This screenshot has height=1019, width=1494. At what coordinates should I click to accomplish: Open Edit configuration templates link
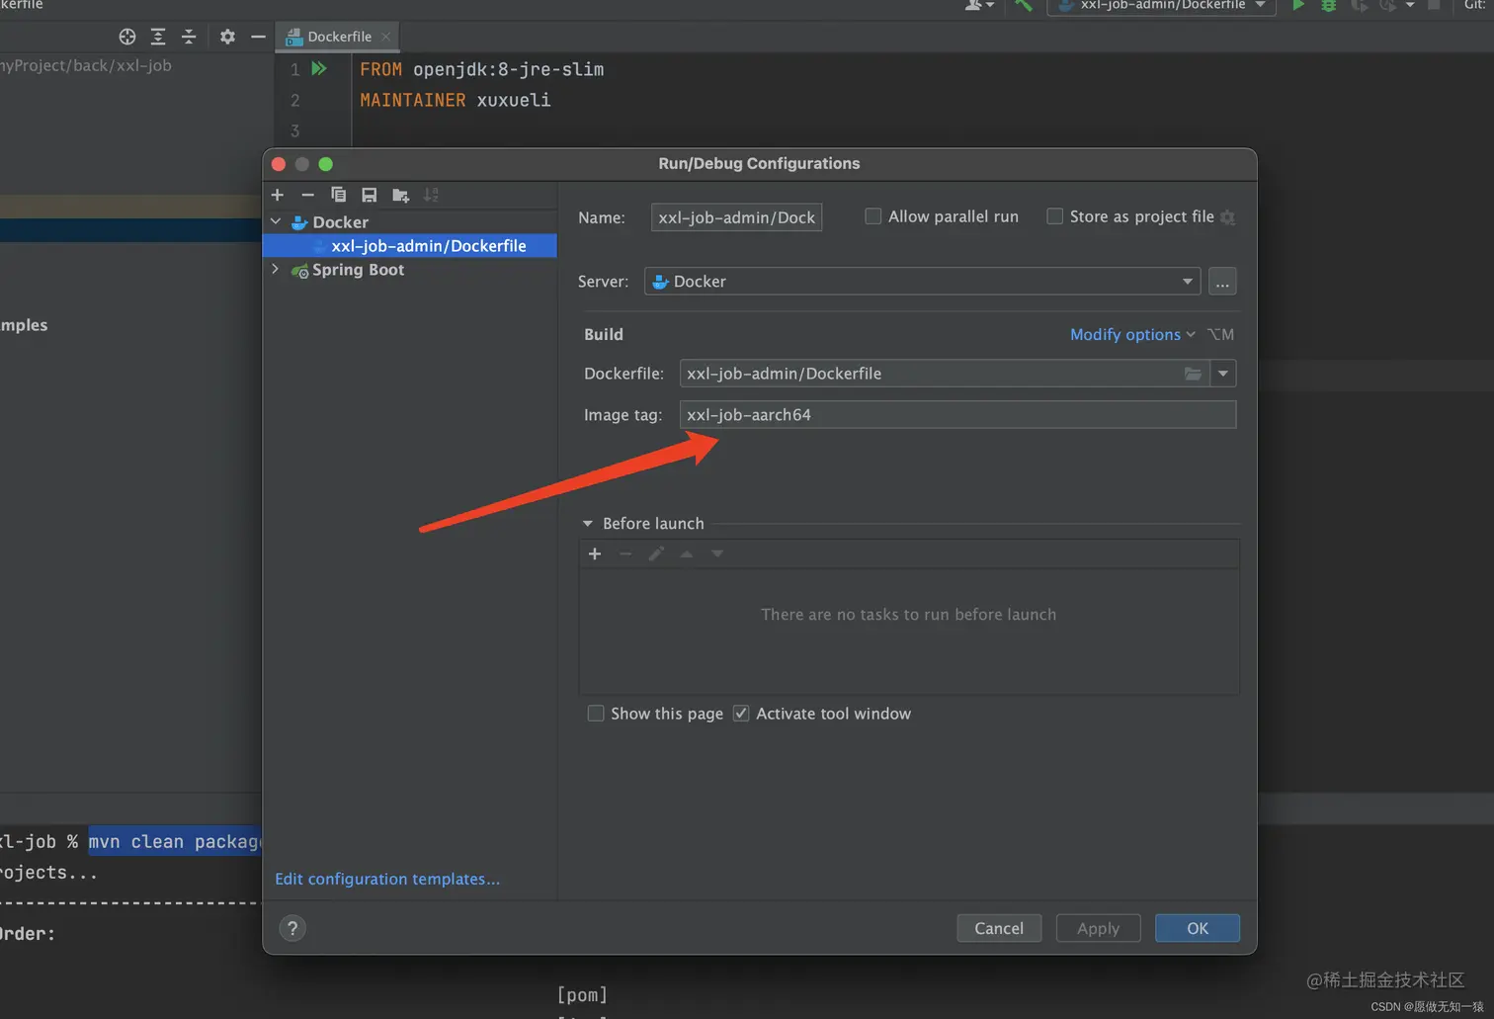[387, 879]
